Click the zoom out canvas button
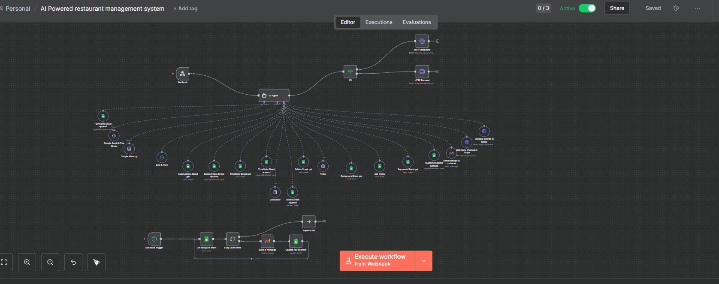Image resolution: width=719 pixels, height=284 pixels. tap(50, 262)
